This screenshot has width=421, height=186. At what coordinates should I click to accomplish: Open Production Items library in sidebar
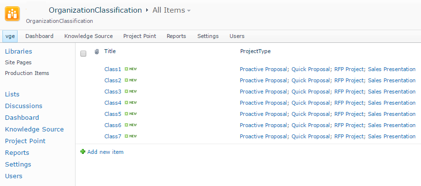pos(27,73)
